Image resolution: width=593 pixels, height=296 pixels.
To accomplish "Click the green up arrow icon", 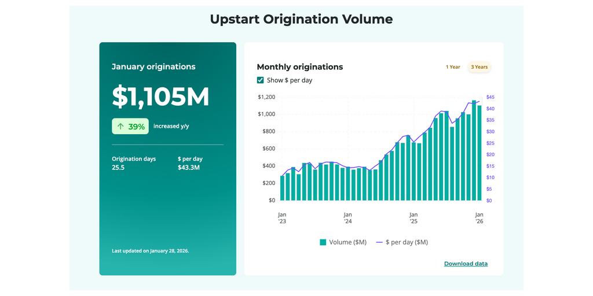I will click(120, 127).
